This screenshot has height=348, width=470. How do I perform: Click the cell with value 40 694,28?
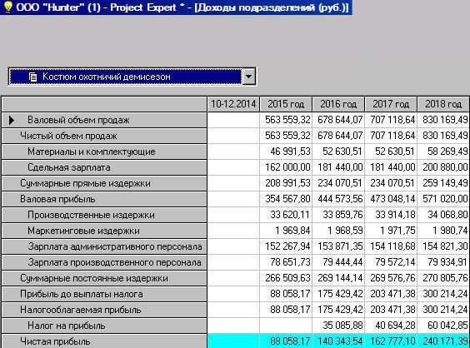click(391, 326)
